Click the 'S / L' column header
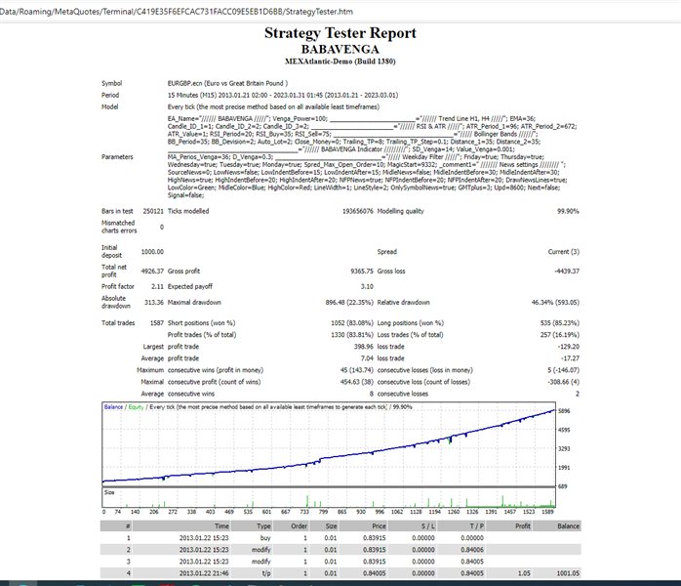681x586 pixels. click(427, 526)
